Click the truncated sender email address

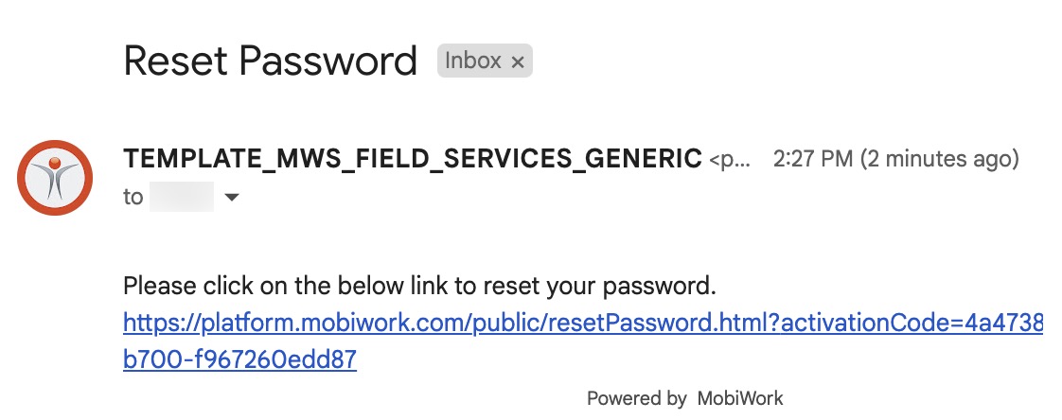(730, 160)
